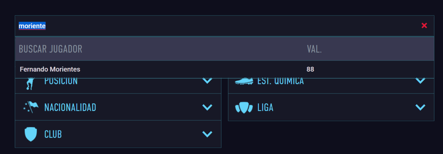Select Fernando Morientes from the results
Image resolution: width=443 pixels, height=154 pixels.
pos(50,69)
